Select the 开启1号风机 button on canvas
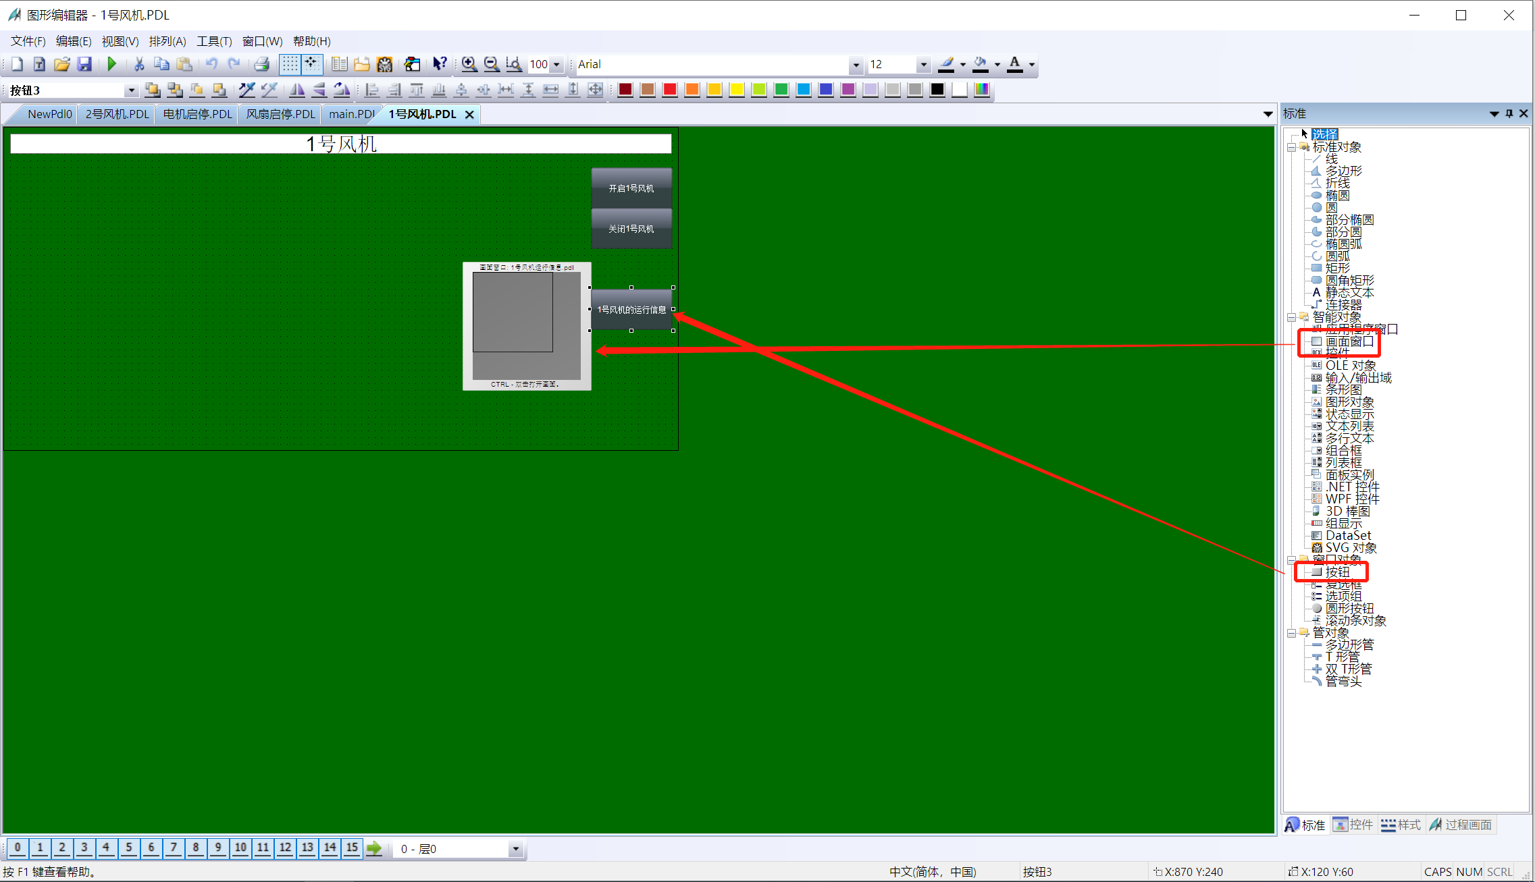The width and height of the screenshot is (1535, 882). click(x=631, y=188)
